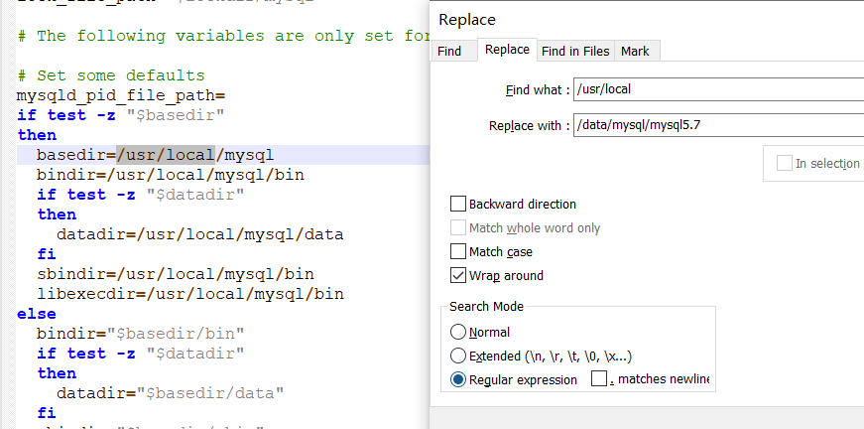Toggle Match whole word only checkbox
This screenshot has height=429, width=864.
(458, 227)
